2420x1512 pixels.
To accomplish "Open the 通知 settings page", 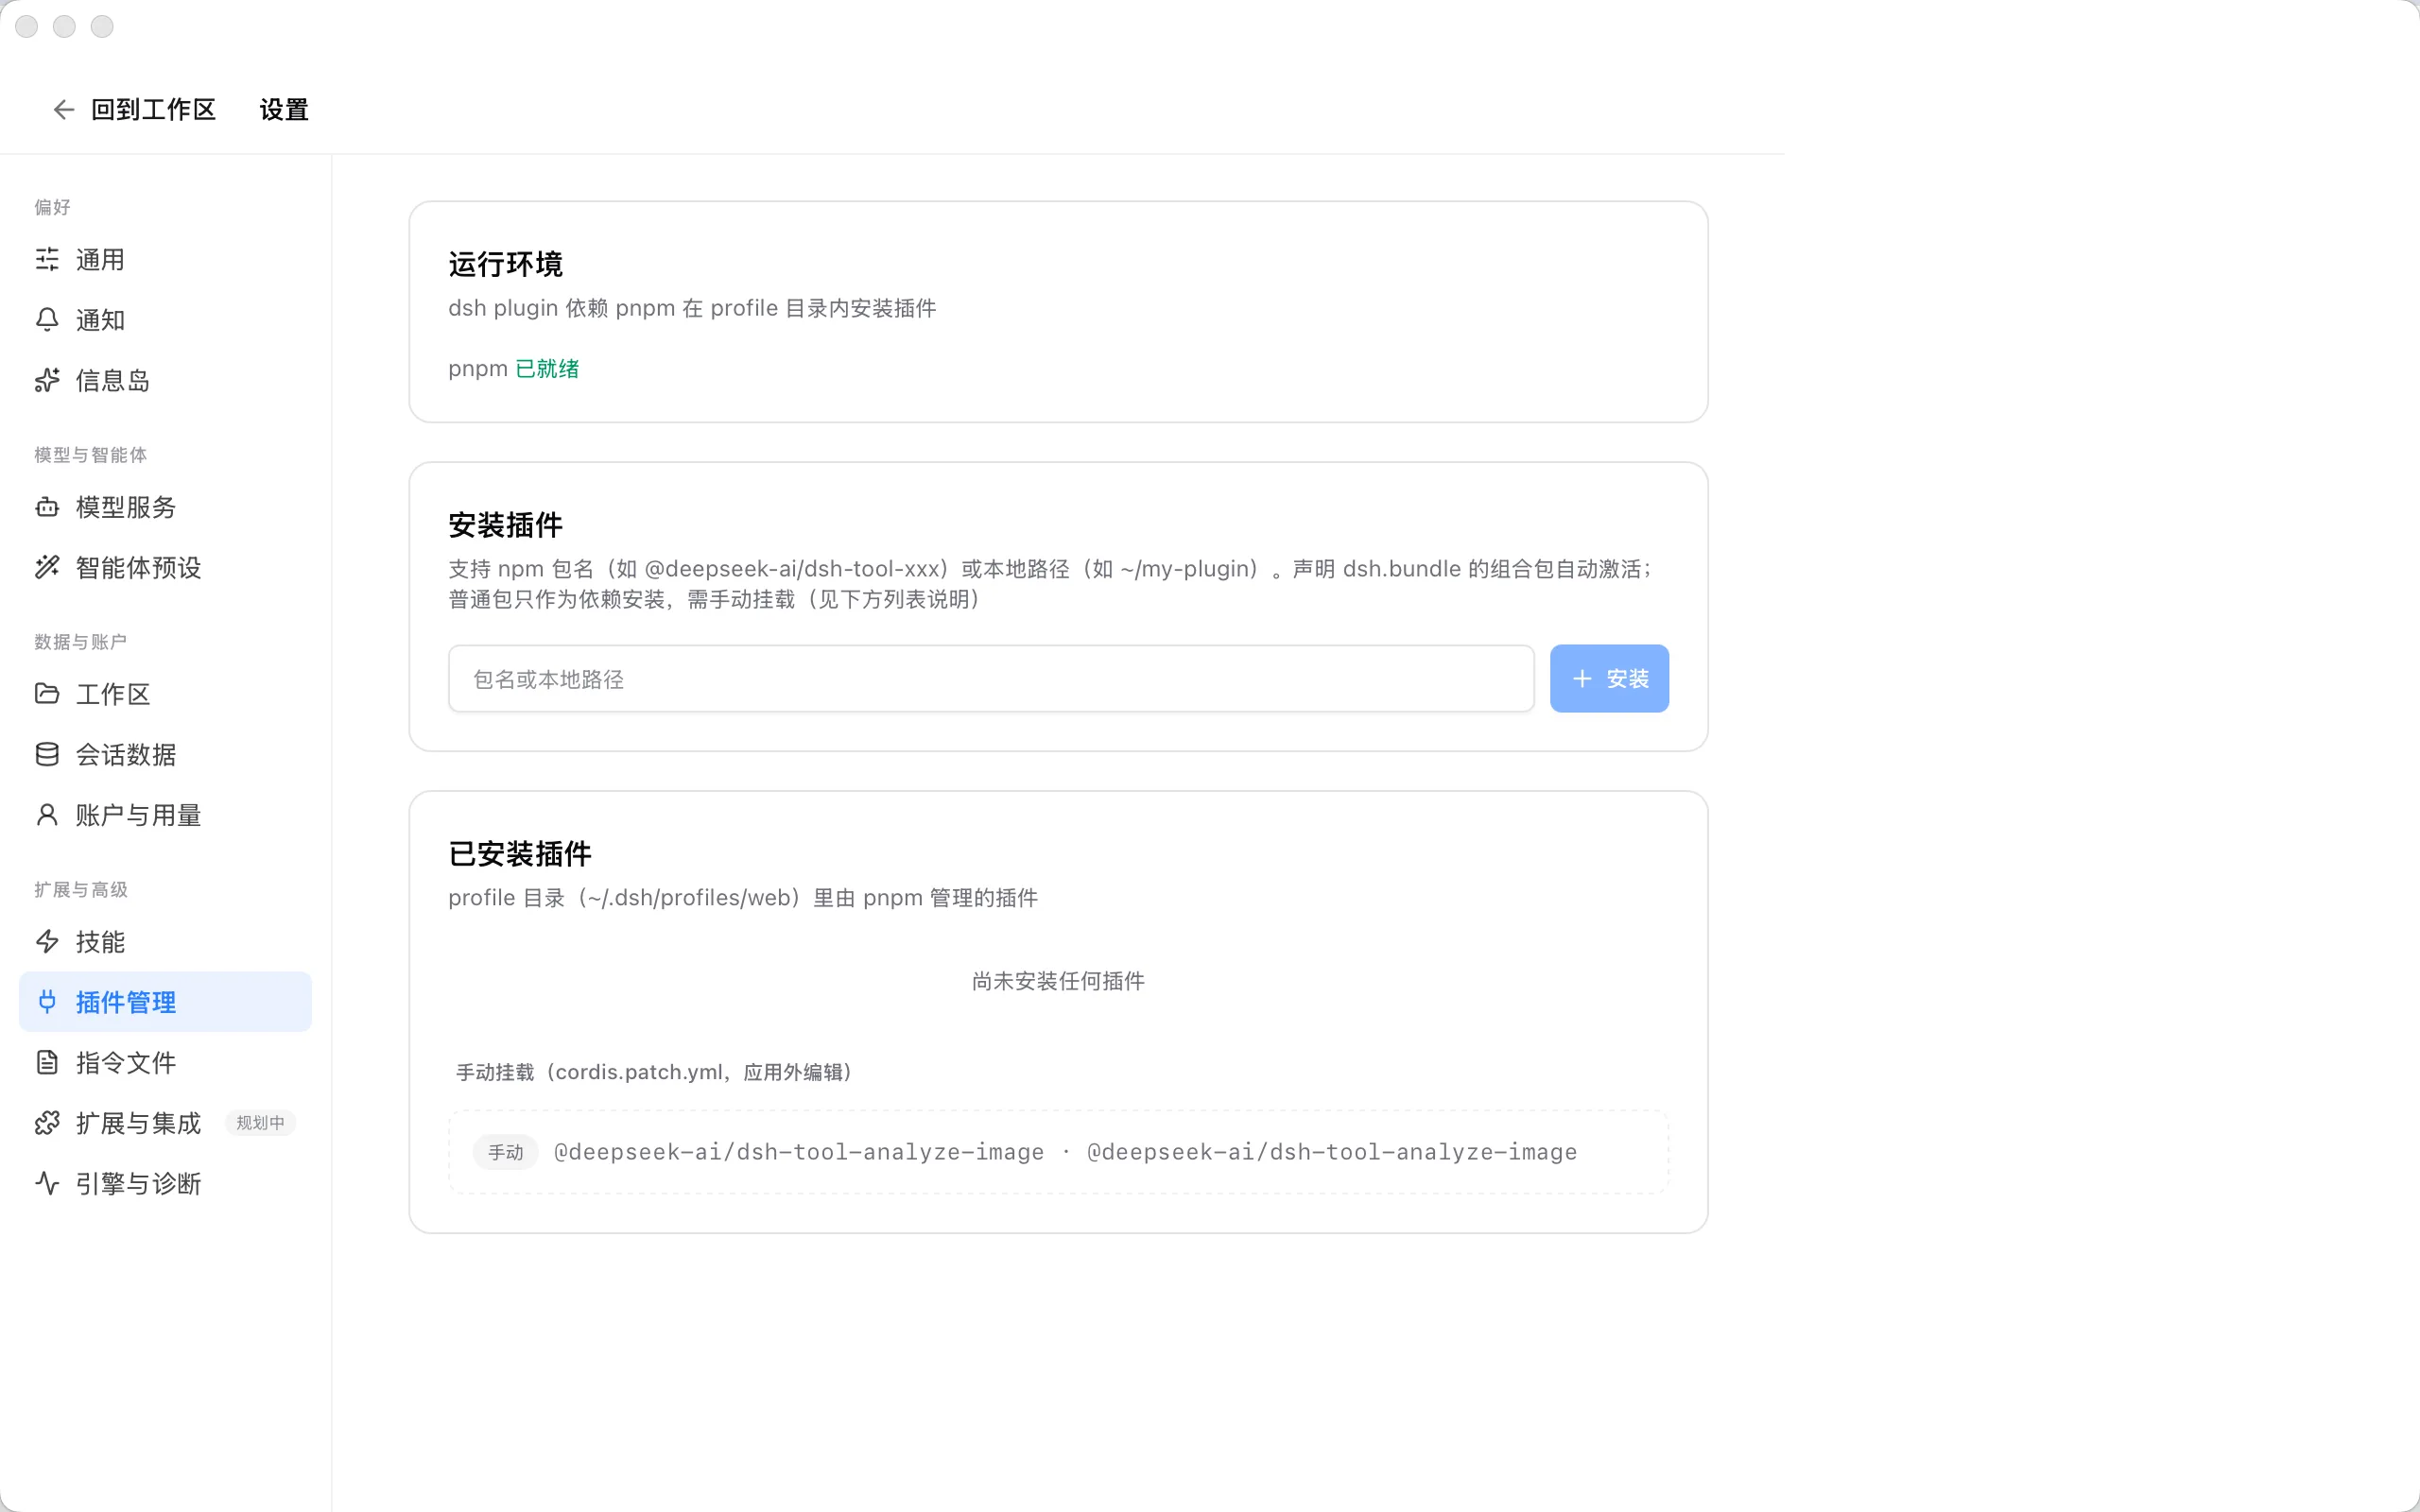I will (165, 320).
